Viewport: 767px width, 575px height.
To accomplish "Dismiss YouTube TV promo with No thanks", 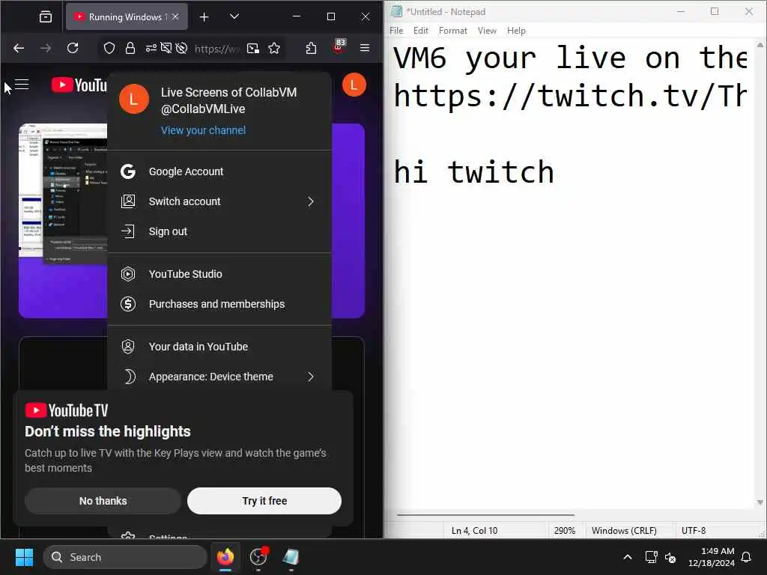I will (103, 501).
